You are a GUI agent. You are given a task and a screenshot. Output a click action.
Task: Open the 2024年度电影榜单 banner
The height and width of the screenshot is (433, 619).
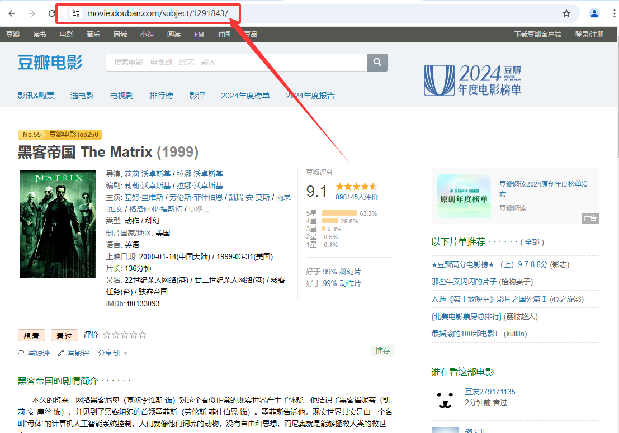[472, 80]
